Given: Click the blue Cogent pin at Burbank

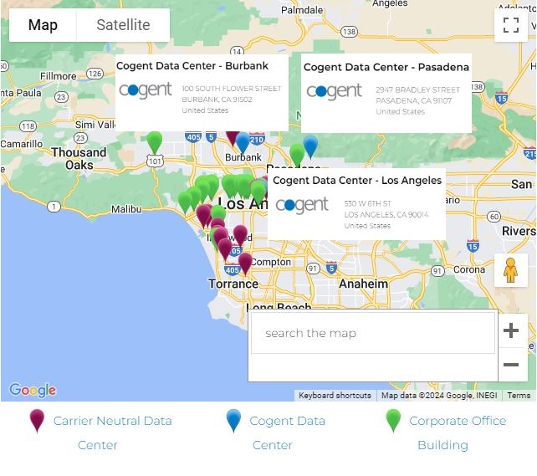Looking at the screenshot, I should coord(243,143).
